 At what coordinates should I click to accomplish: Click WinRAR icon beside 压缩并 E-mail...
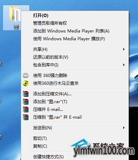tap(26, 109)
